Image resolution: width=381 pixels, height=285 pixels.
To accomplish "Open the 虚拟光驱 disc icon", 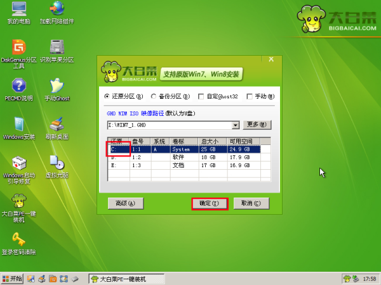I will point(57,162).
